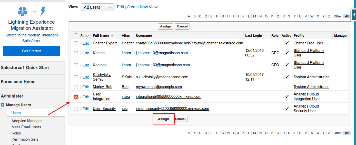356x145 pixels.
Task: Select All in bottom alphabet bar
Action: pyautogui.click(x=347, y=133)
